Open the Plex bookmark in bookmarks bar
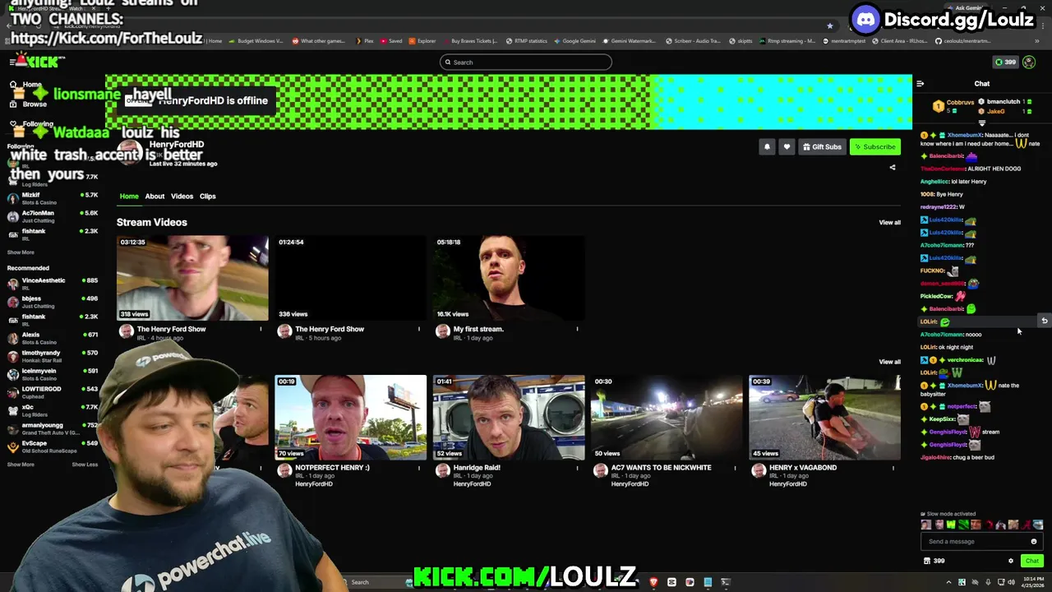The image size is (1052, 592). pos(363,41)
